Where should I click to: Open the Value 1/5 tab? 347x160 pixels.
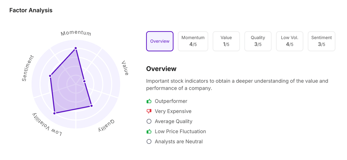[226, 41]
